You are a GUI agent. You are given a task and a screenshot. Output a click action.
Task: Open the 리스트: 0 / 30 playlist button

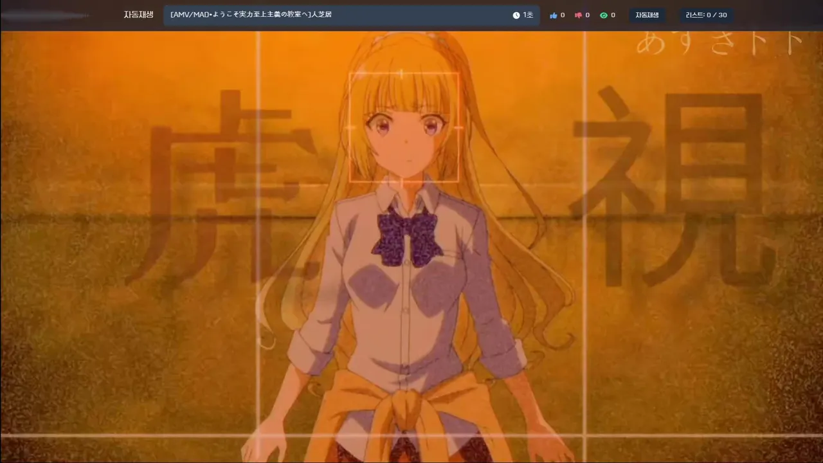pos(707,15)
